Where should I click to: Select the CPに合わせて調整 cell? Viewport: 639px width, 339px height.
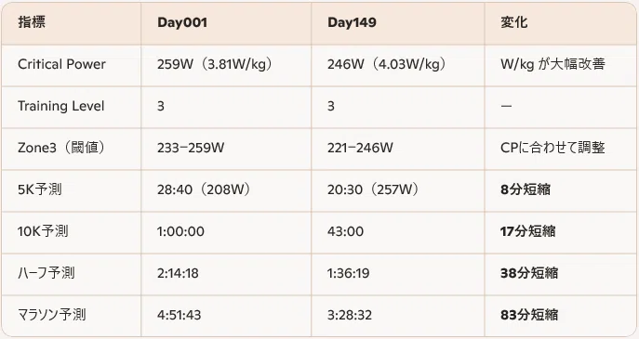pyautogui.click(x=552, y=148)
